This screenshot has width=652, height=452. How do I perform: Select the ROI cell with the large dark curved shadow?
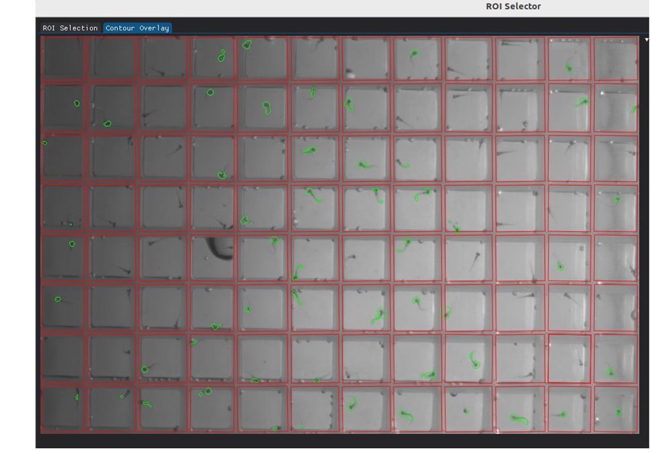click(212, 258)
